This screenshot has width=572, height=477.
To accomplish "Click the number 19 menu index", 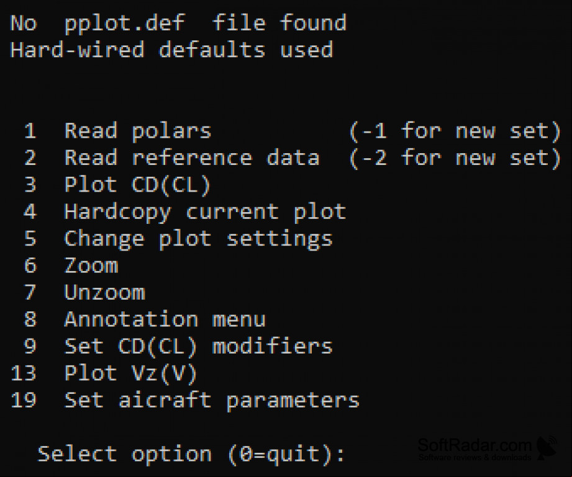I will tap(24, 400).
